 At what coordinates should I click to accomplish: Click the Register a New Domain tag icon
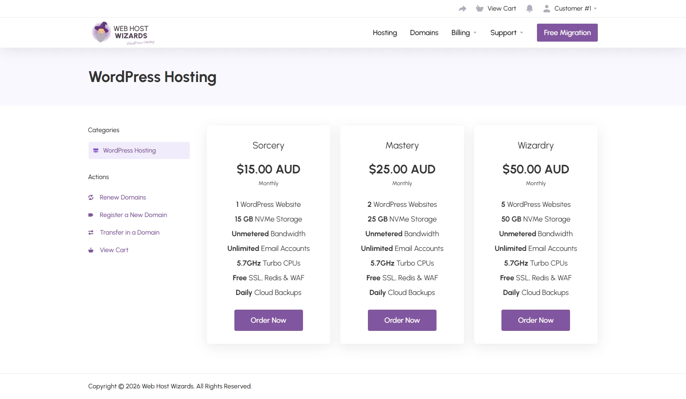pos(91,215)
